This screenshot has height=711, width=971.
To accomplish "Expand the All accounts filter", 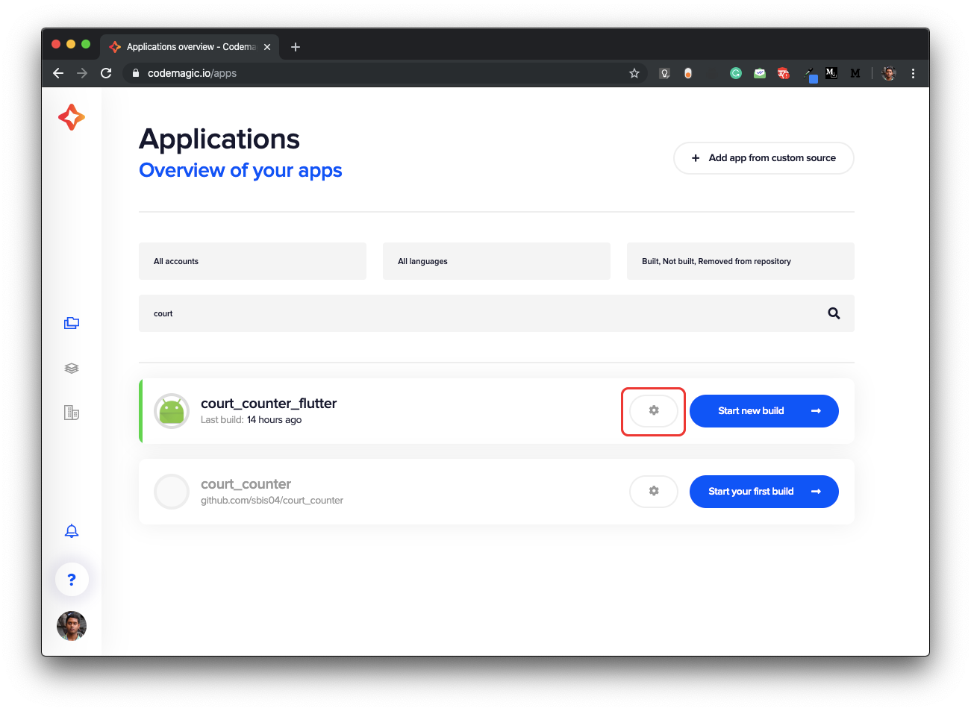I will (x=252, y=261).
